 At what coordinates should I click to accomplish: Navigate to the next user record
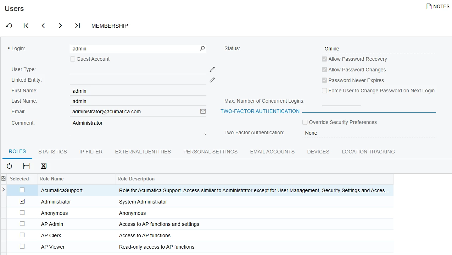pos(60,26)
